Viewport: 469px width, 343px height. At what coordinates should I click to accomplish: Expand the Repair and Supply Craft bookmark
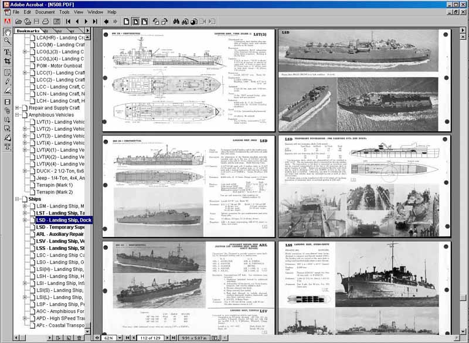coord(18,108)
